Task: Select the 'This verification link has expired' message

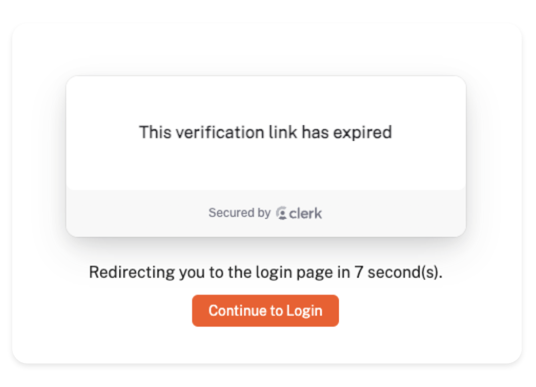Action: (x=265, y=133)
